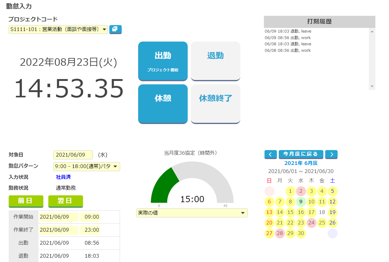This screenshot has height=262, width=389.
Task: Select calendar day 20
Action: click(x=269, y=223)
